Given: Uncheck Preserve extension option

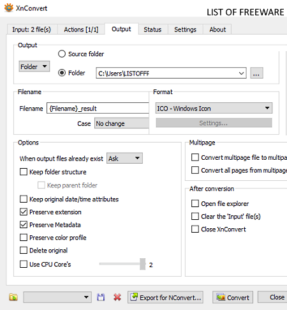Looking at the screenshot, I should (x=24, y=212).
